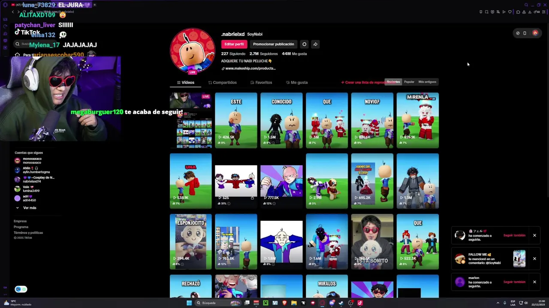Viewport: 549px width, 308px height.
Task: Click the tab search magnifier icon
Action: pyautogui.click(x=526, y=5)
